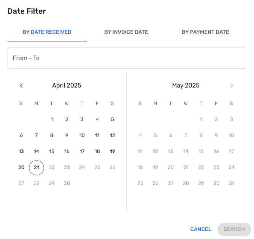Select the By Payment Date tab
The height and width of the screenshot is (239, 254).
click(x=205, y=32)
